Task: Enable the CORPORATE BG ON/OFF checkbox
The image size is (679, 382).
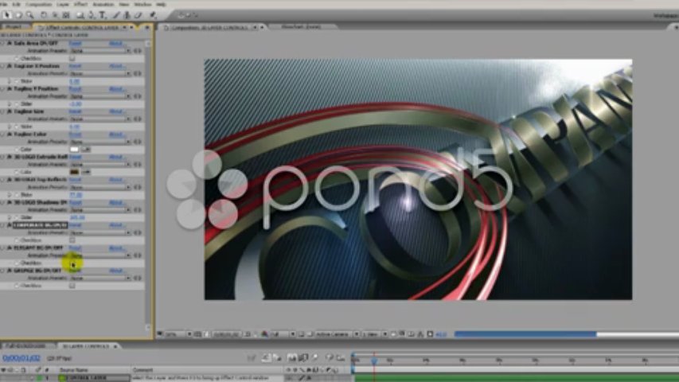Action: 72,240
